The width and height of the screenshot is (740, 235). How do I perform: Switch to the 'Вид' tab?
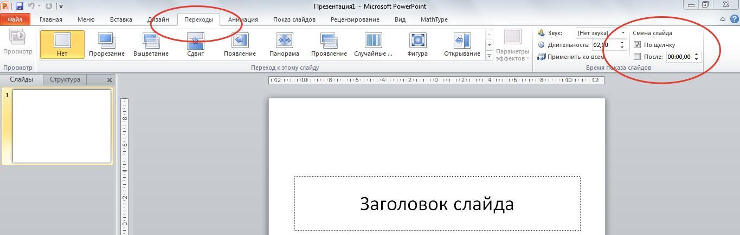pos(400,19)
